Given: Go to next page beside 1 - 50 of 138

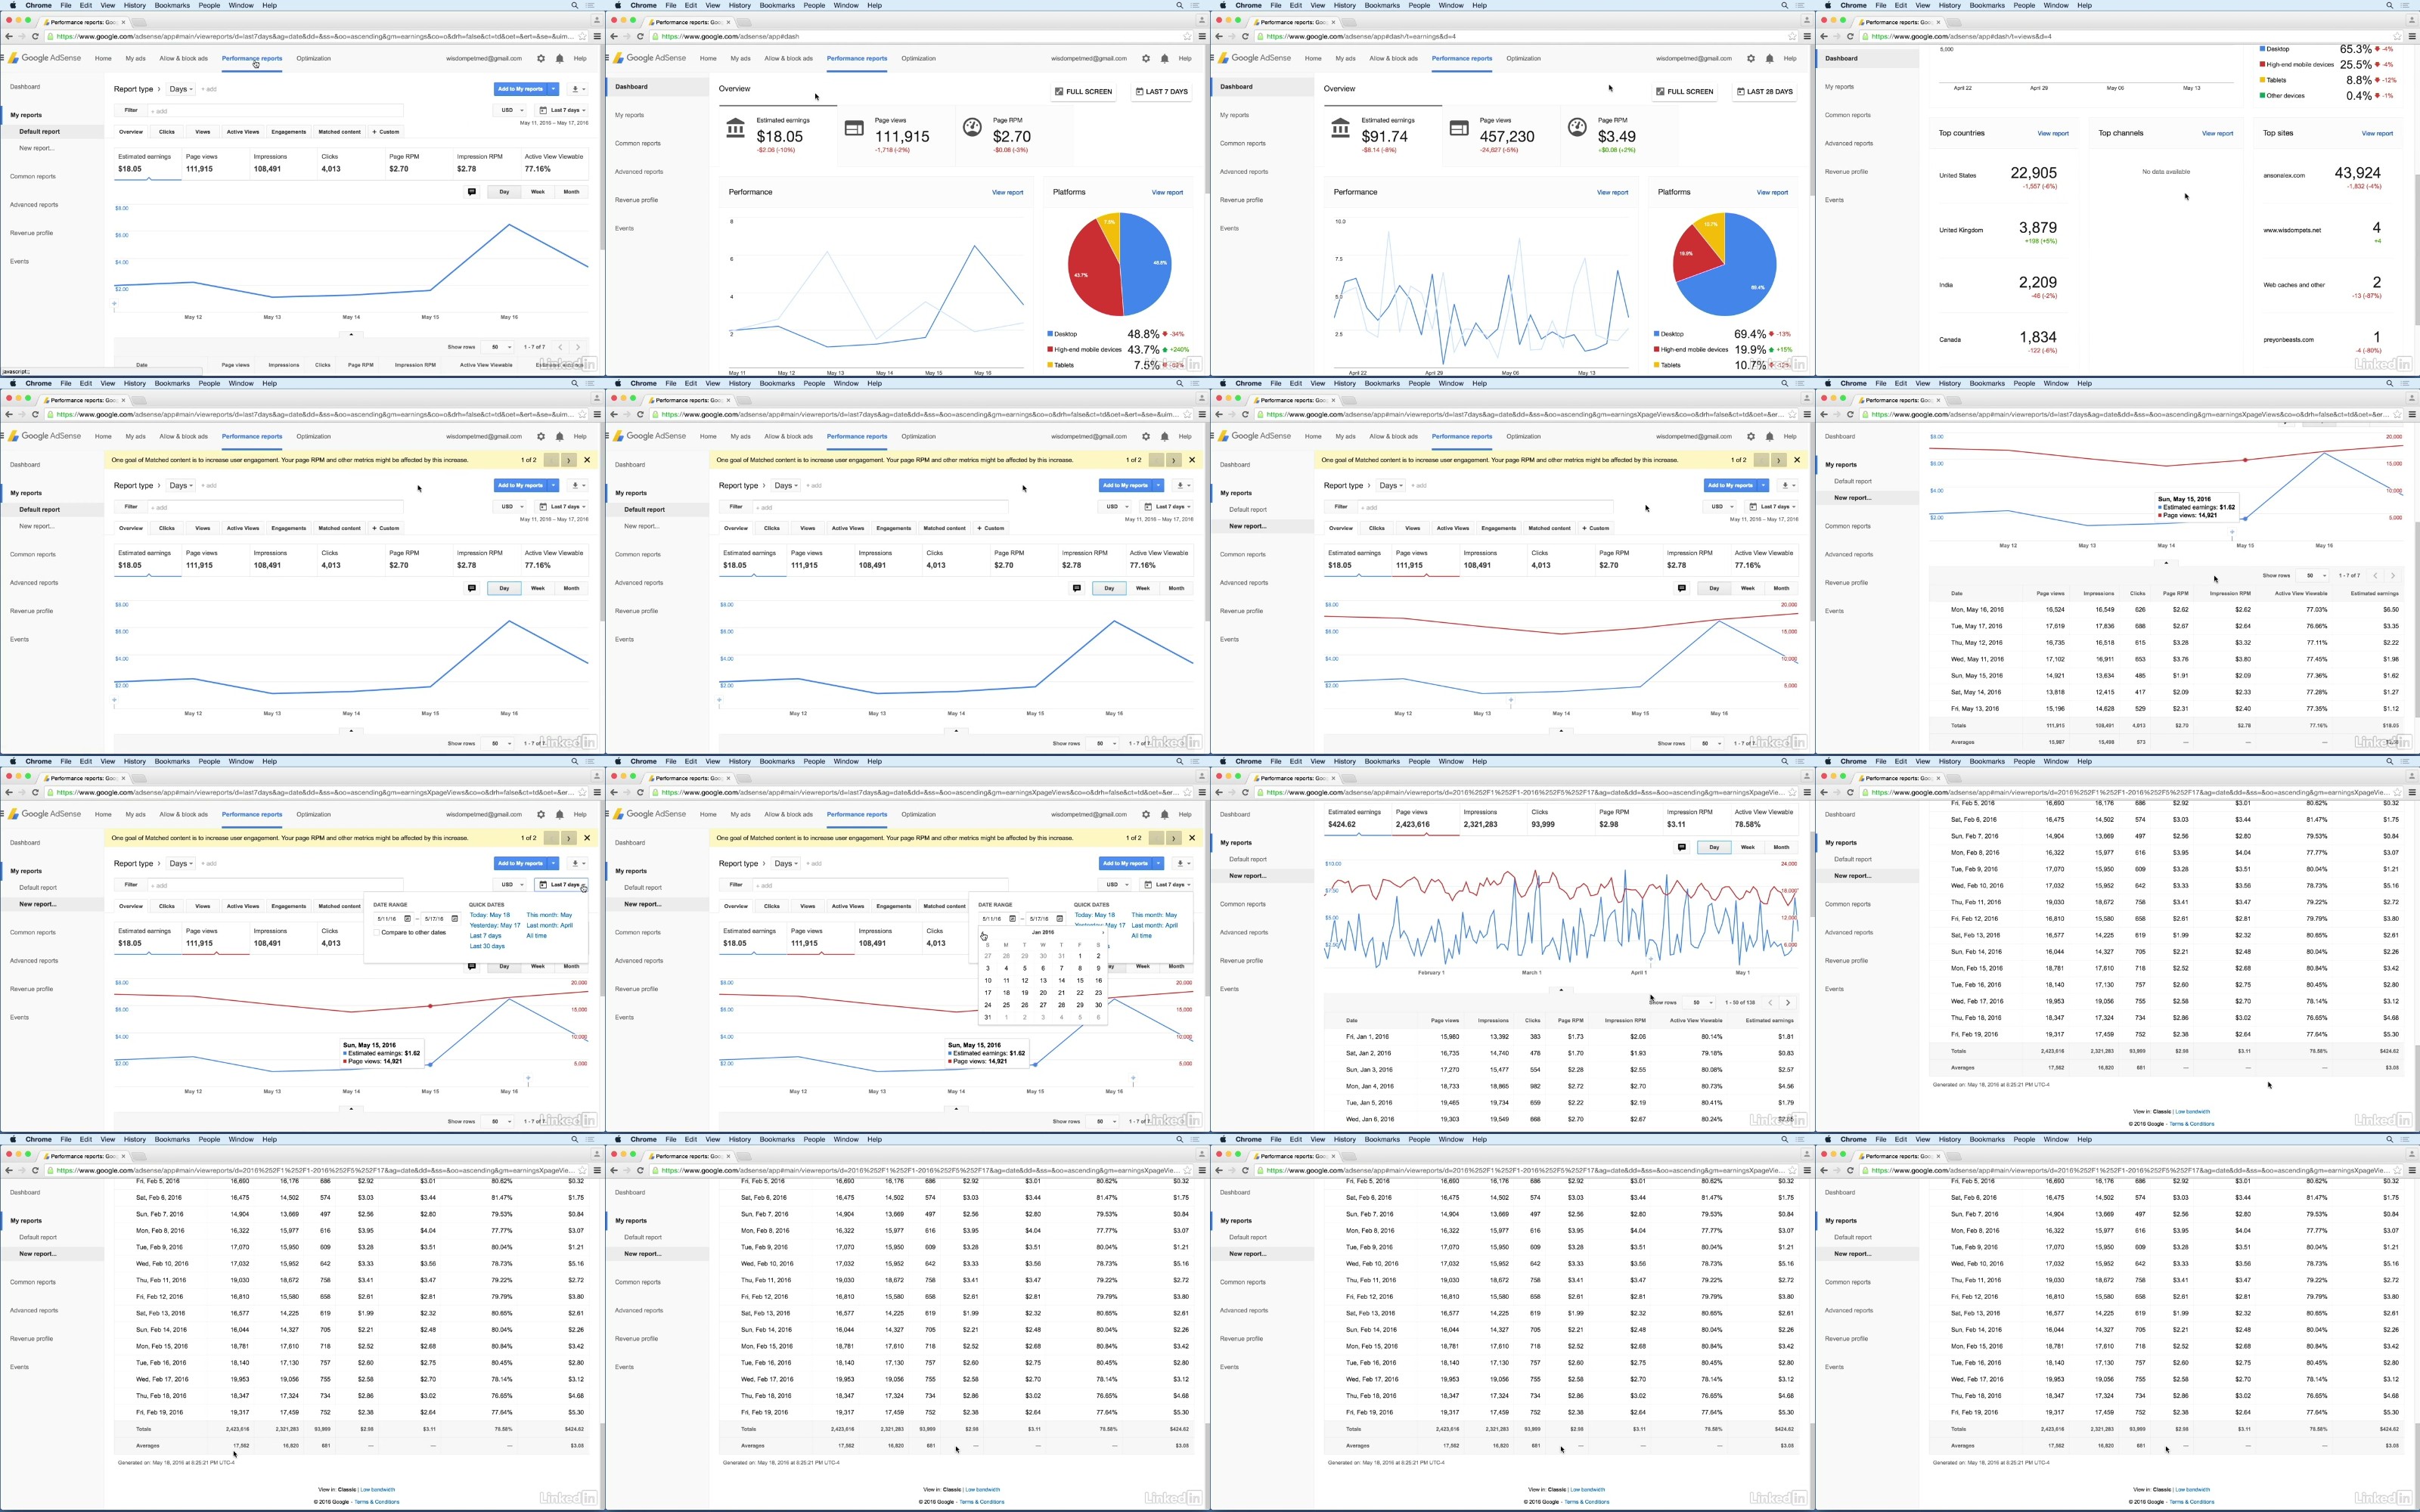Looking at the screenshot, I should pos(1788,1002).
